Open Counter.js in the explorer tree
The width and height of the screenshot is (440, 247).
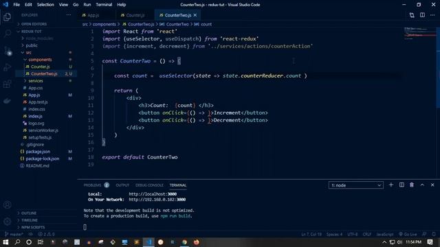tap(41, 67)
